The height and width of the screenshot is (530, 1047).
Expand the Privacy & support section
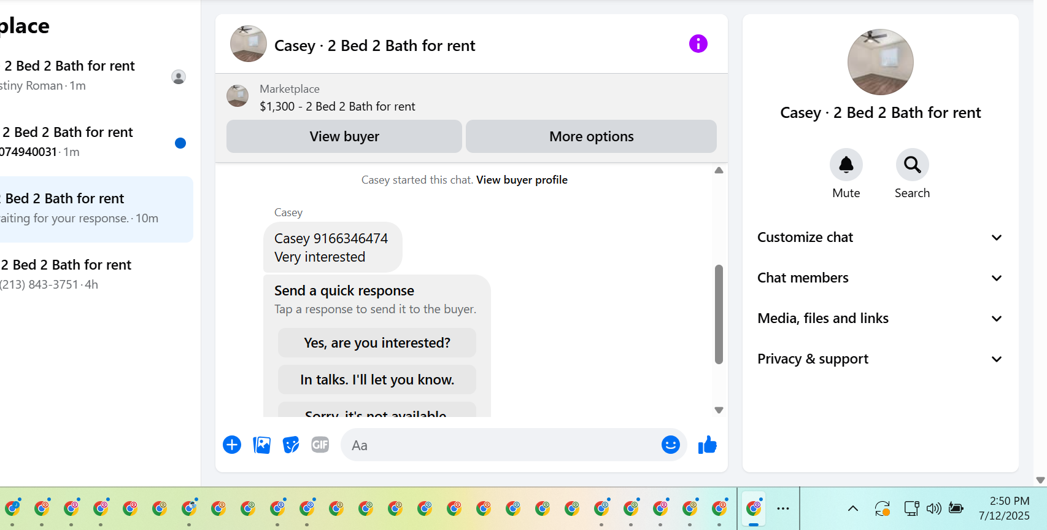tap(880, 359)
